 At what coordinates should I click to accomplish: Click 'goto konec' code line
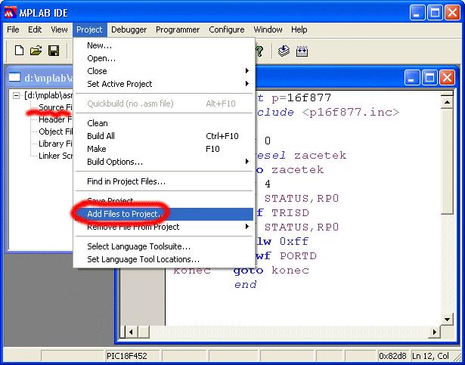[271, 270]
